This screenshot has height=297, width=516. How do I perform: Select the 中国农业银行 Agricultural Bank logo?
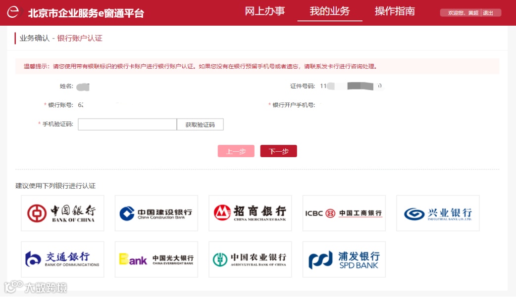(x=250, y=259)
